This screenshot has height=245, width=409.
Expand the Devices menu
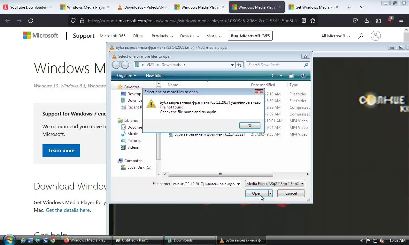click(189, 36)
